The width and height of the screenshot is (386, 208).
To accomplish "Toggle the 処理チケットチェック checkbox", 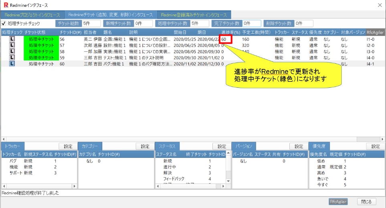I will tap(4, 24).
